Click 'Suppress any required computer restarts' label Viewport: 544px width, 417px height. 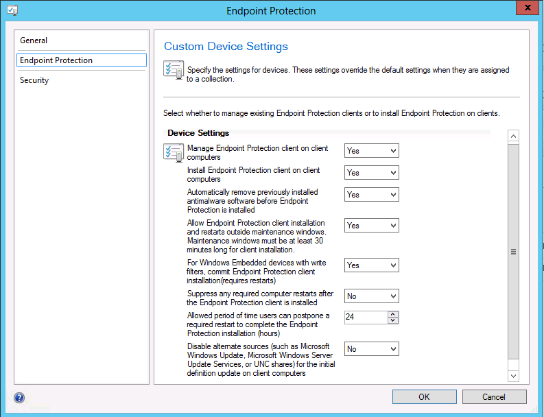260,298
